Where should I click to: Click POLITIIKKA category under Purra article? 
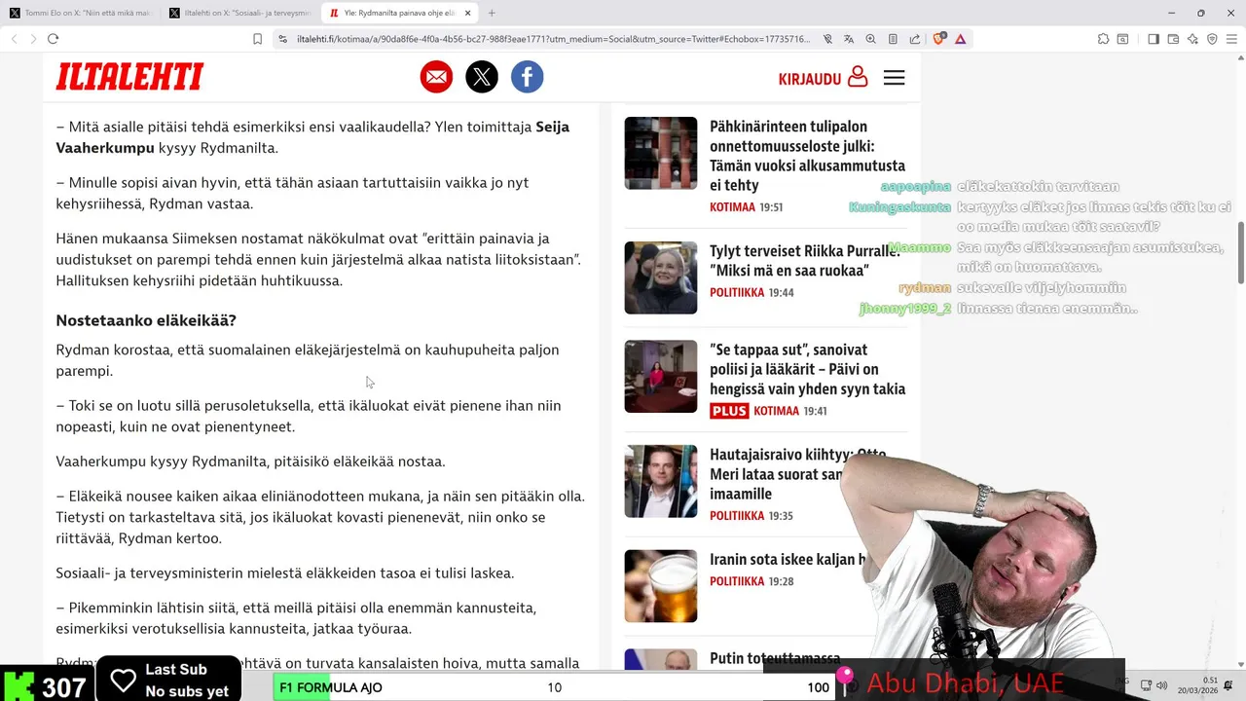[x=737, y=293]
